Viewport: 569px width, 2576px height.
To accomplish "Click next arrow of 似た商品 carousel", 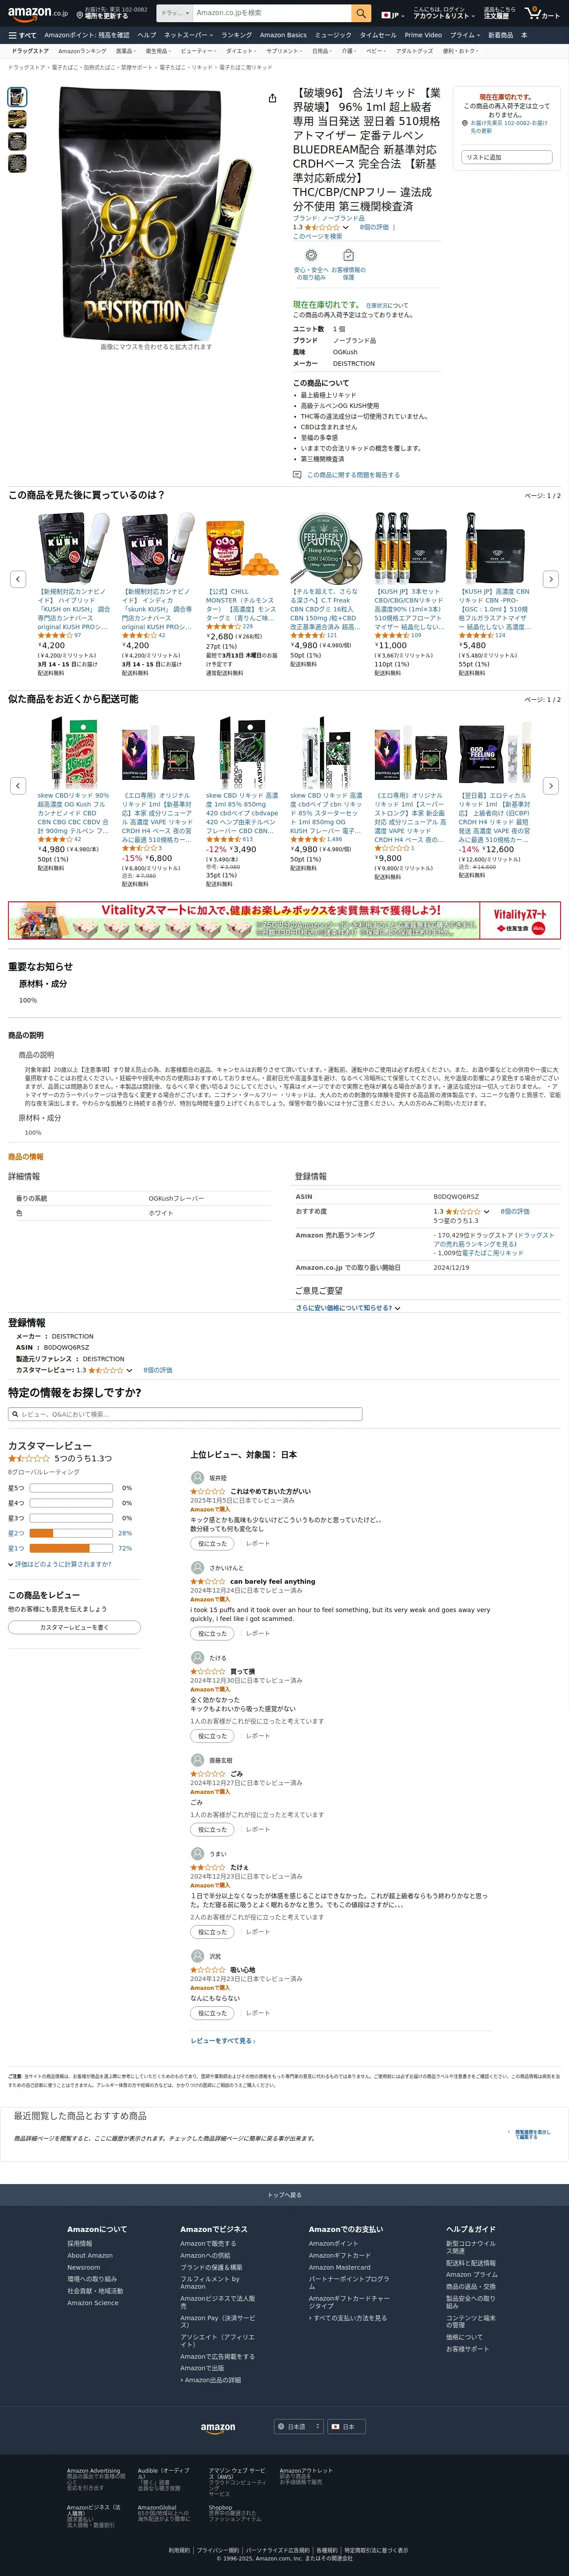I will [x=550, y=786].
